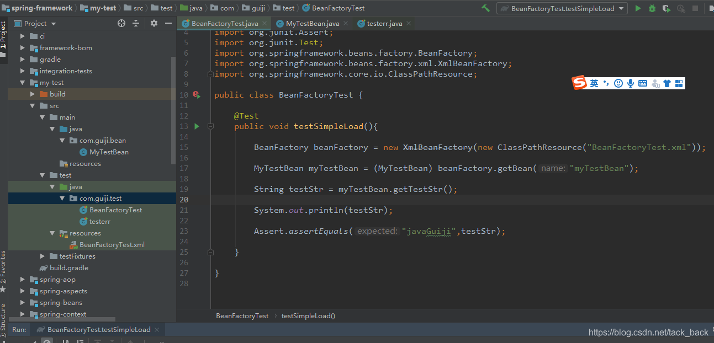Select the spring-beans module

(56, 303)
